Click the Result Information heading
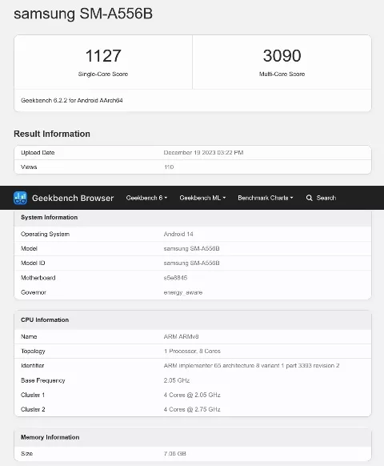The width and height of the screenshot is (384, 466). (x=52, y=134)
